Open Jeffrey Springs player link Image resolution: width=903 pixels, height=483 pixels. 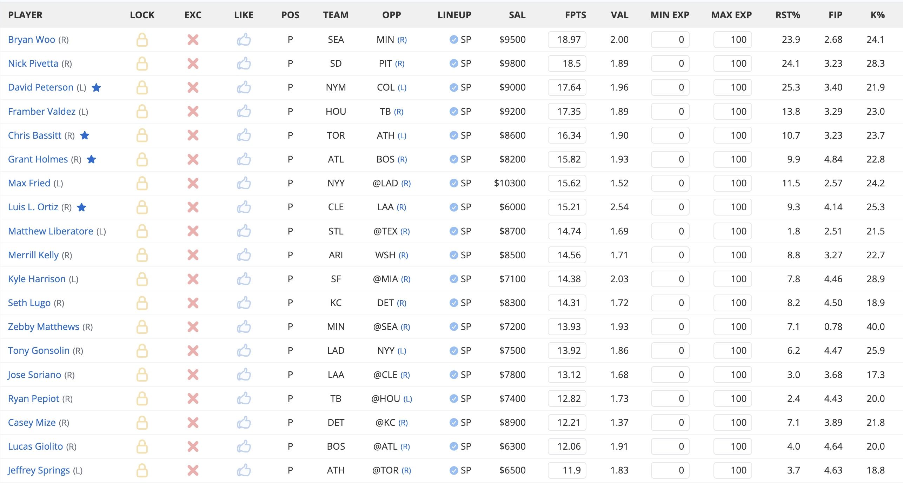pyautogui.click(x=39, y=470)
